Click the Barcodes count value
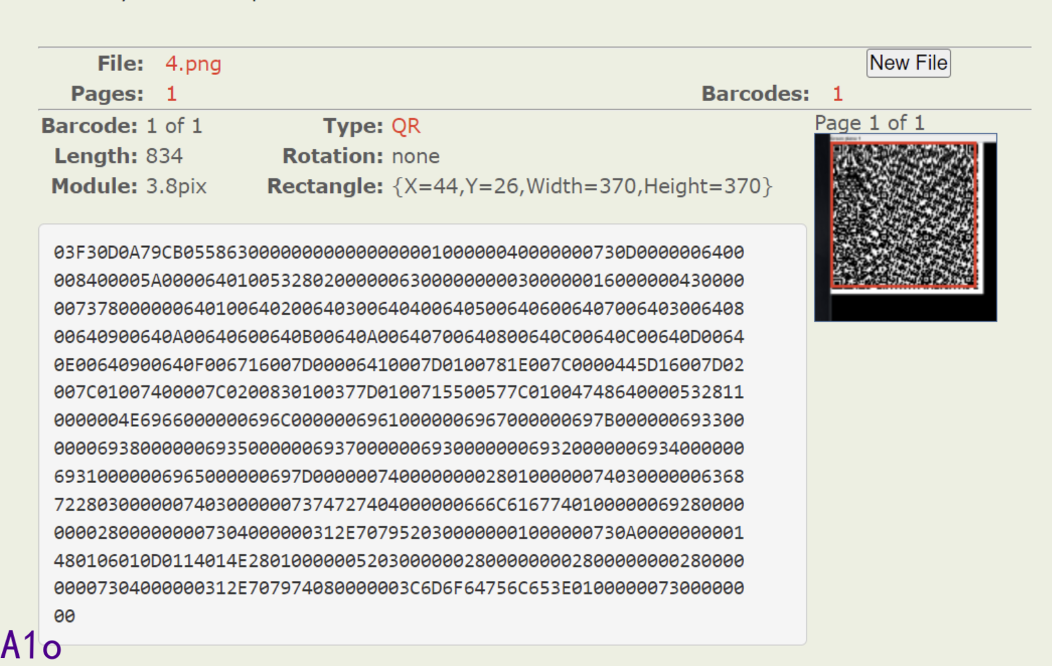Image resolution: width=1052 pixels, height=666 pixels. point(837,94)
